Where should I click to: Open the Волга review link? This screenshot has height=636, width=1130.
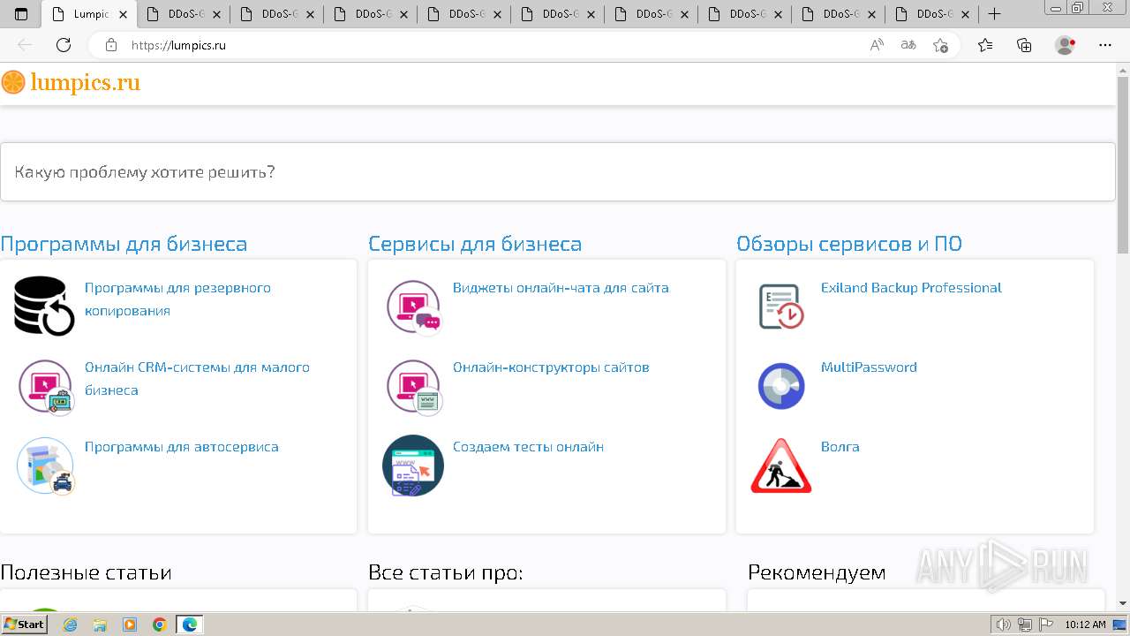(840, 447)
